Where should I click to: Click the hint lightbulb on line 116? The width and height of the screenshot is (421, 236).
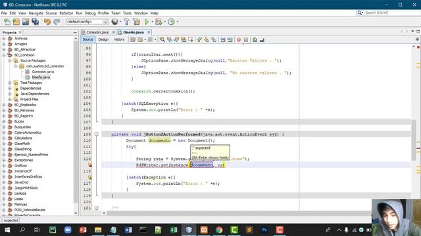(90, 177)
